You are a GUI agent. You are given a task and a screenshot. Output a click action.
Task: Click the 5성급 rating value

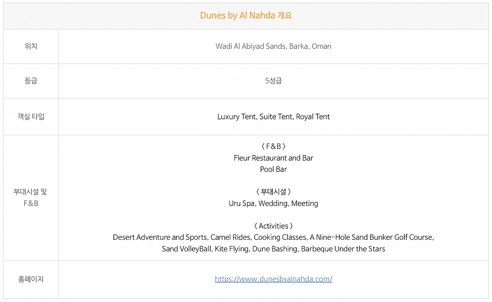pos(273,81)
